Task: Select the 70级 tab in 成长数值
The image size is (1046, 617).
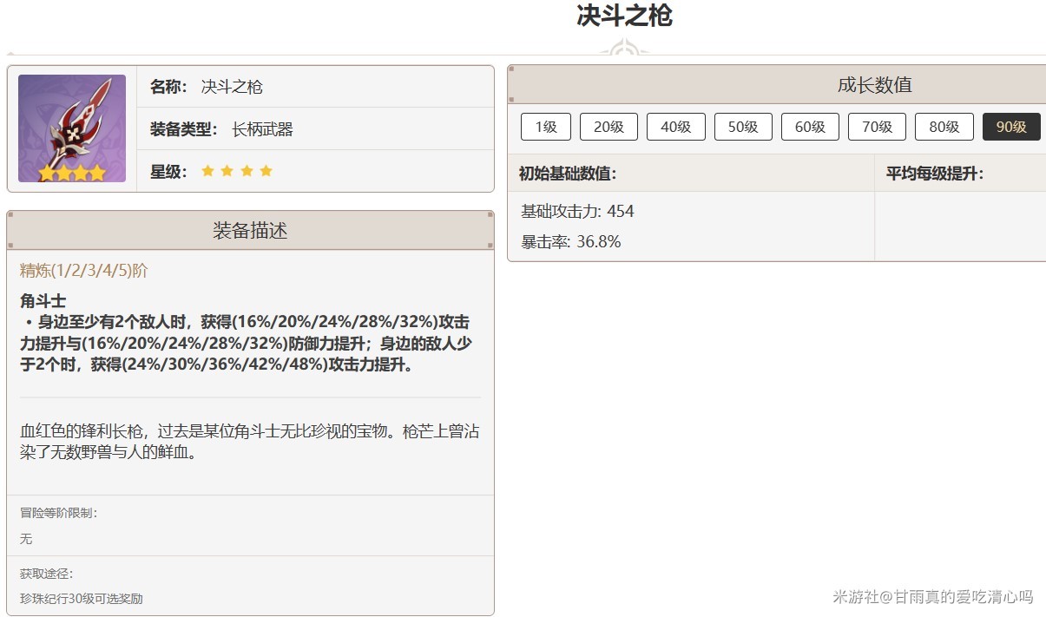Action: click(x=877, y=127)
